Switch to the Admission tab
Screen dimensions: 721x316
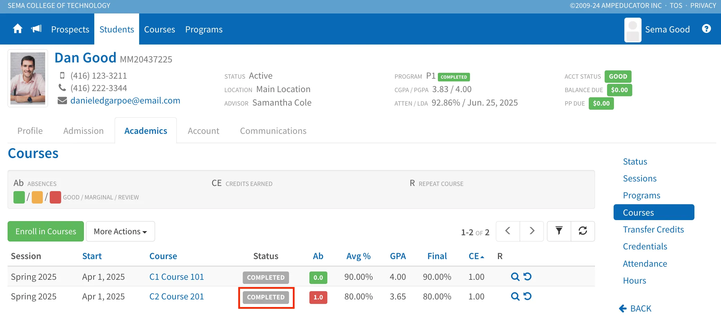(84, 131)
